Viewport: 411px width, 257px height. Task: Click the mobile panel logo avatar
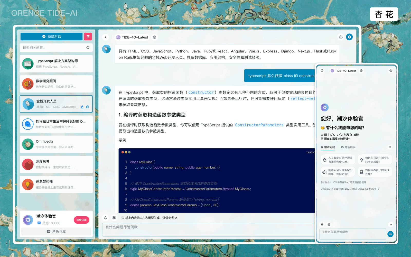[x=325, y=107]
